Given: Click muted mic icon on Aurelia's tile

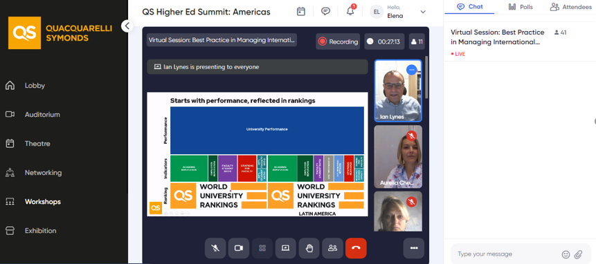Looking at the screenshot, I should 411,135.
